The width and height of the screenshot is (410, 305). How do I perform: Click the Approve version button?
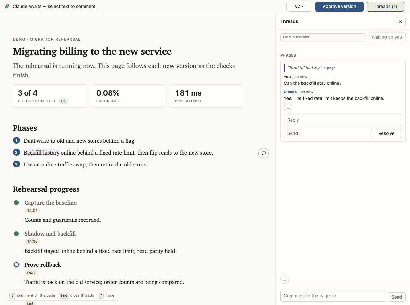[339, 6]
